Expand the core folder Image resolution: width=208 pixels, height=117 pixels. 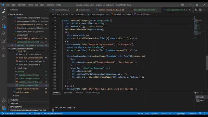(x=17, y=96)
